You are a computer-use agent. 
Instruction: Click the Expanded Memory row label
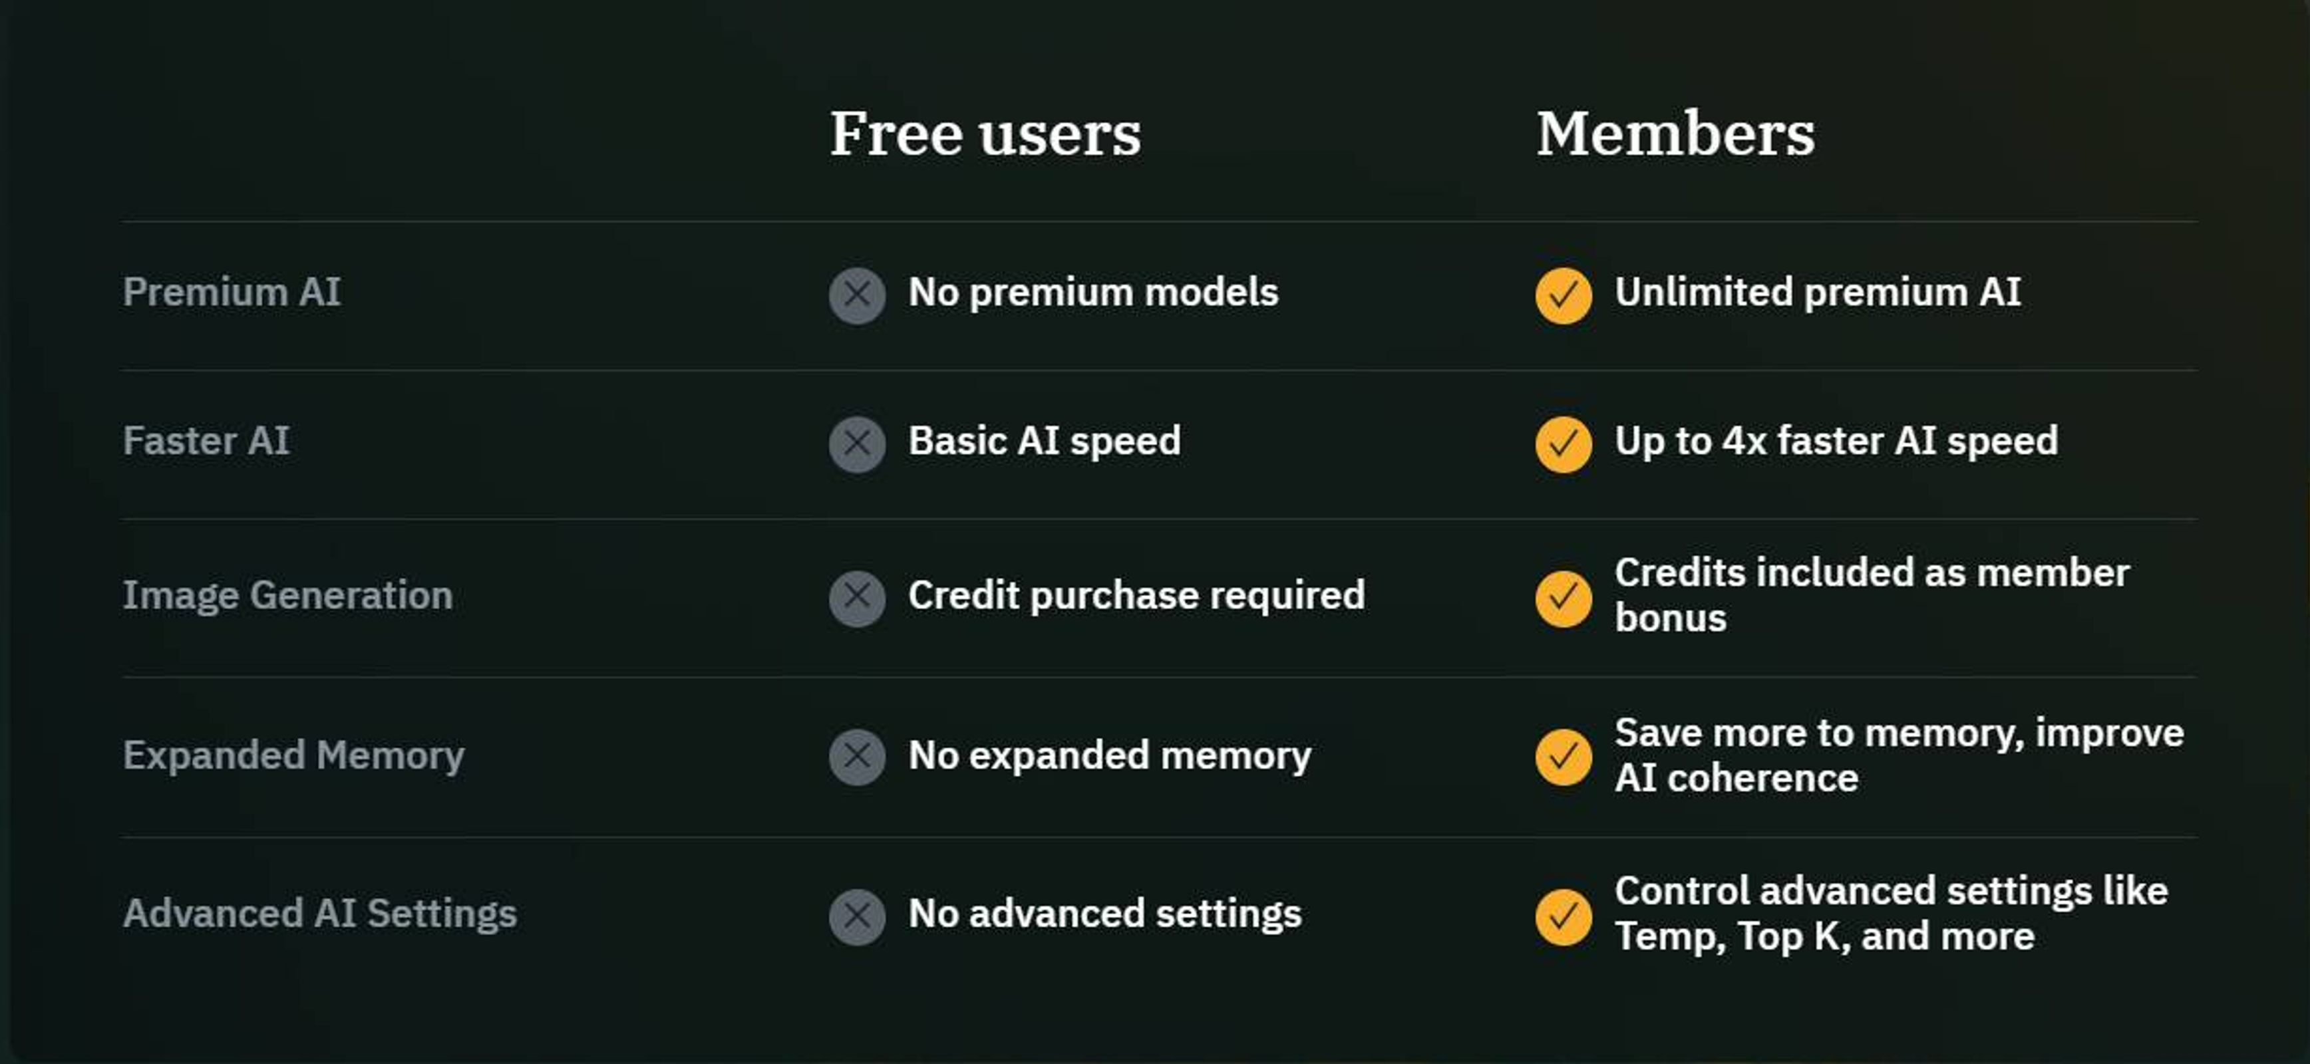[x=293, y=755]
